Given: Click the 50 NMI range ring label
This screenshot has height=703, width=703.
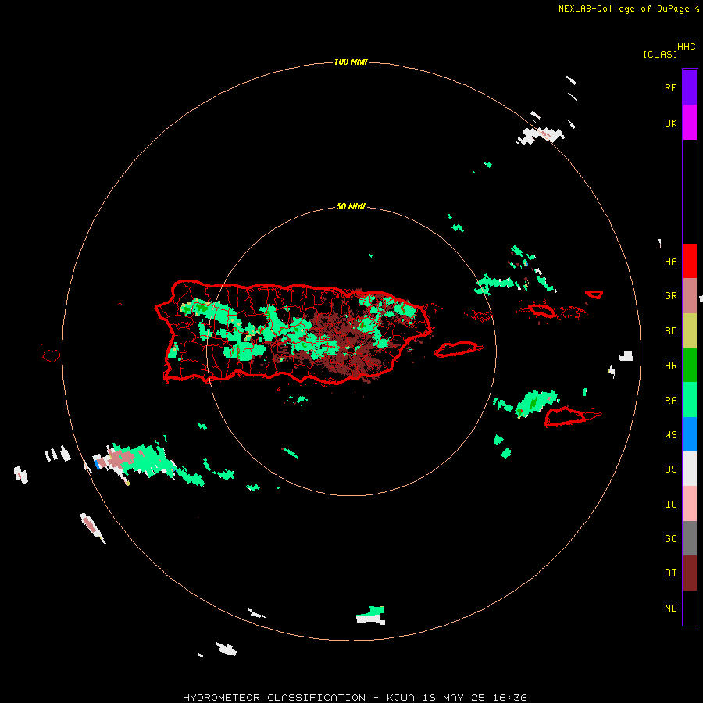Looking at the screenshot, I should pos(351,206).
